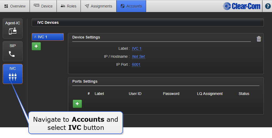The image size is (272, 138).
Task: Select IVC 1 in device list
Action: (x=47, y=37)
